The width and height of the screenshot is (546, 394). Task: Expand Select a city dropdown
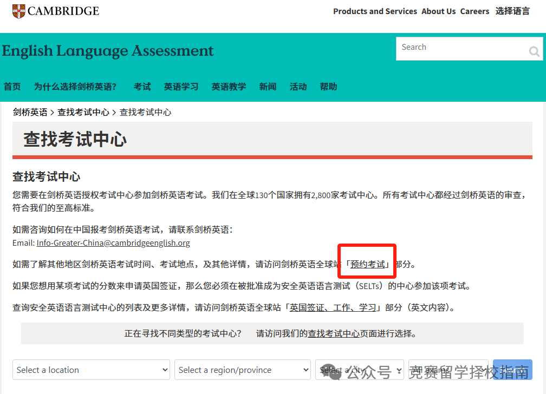click(x=359, y=370)
